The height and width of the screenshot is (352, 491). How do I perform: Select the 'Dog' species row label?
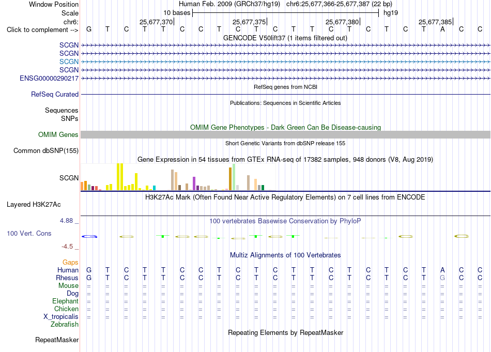tap(73, 294)
